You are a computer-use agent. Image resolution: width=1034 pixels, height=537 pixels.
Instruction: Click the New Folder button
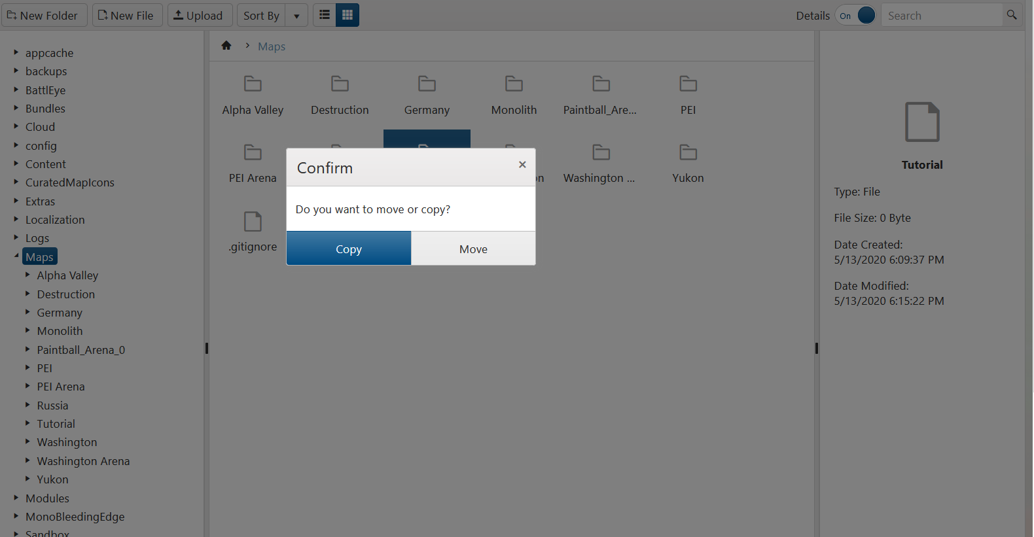coord(44,15)
